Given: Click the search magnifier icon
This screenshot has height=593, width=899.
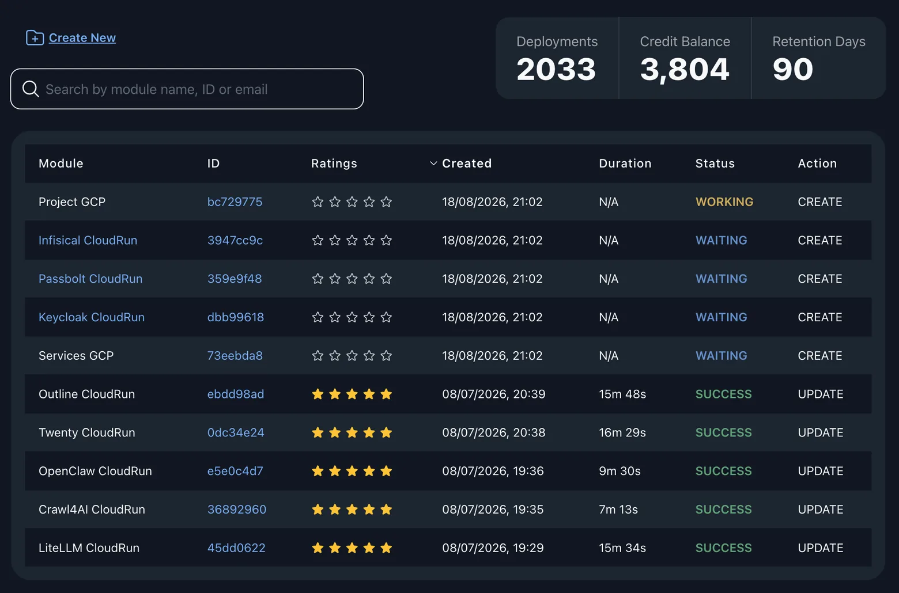Looking at the screenshot, I should coord(31,89).
